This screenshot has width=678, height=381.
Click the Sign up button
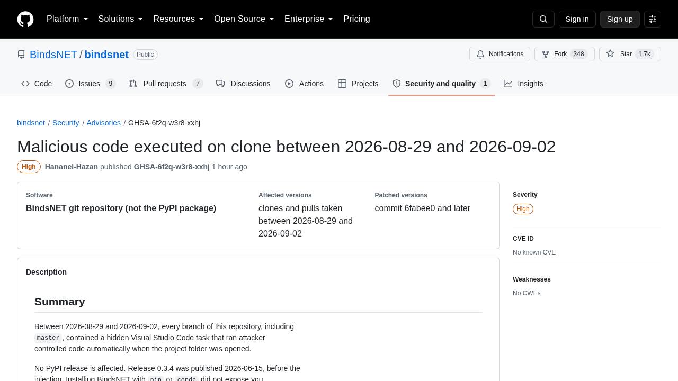[x=620, y=19]
